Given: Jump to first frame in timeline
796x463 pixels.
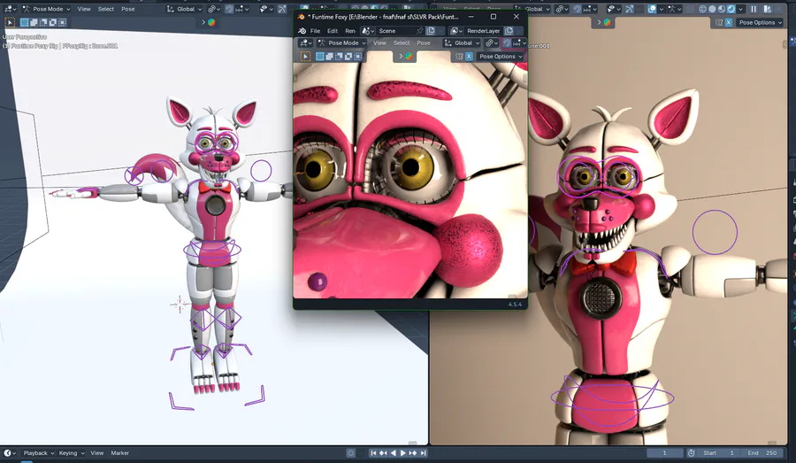Looking at the screenshot, I should (373, 453).
